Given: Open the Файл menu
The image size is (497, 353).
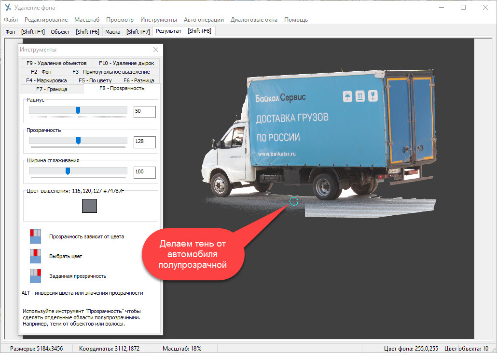Looking at the screenshot, I should point(11,20).
